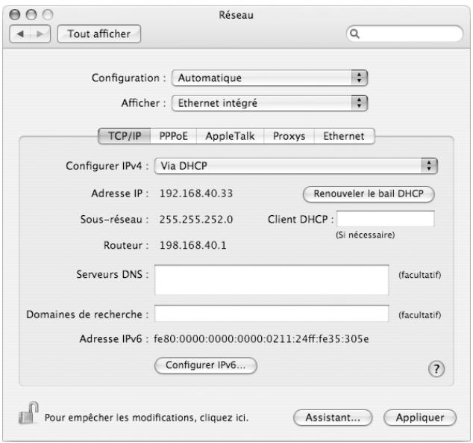Click the magnifying glass search icon

(355, 34)
